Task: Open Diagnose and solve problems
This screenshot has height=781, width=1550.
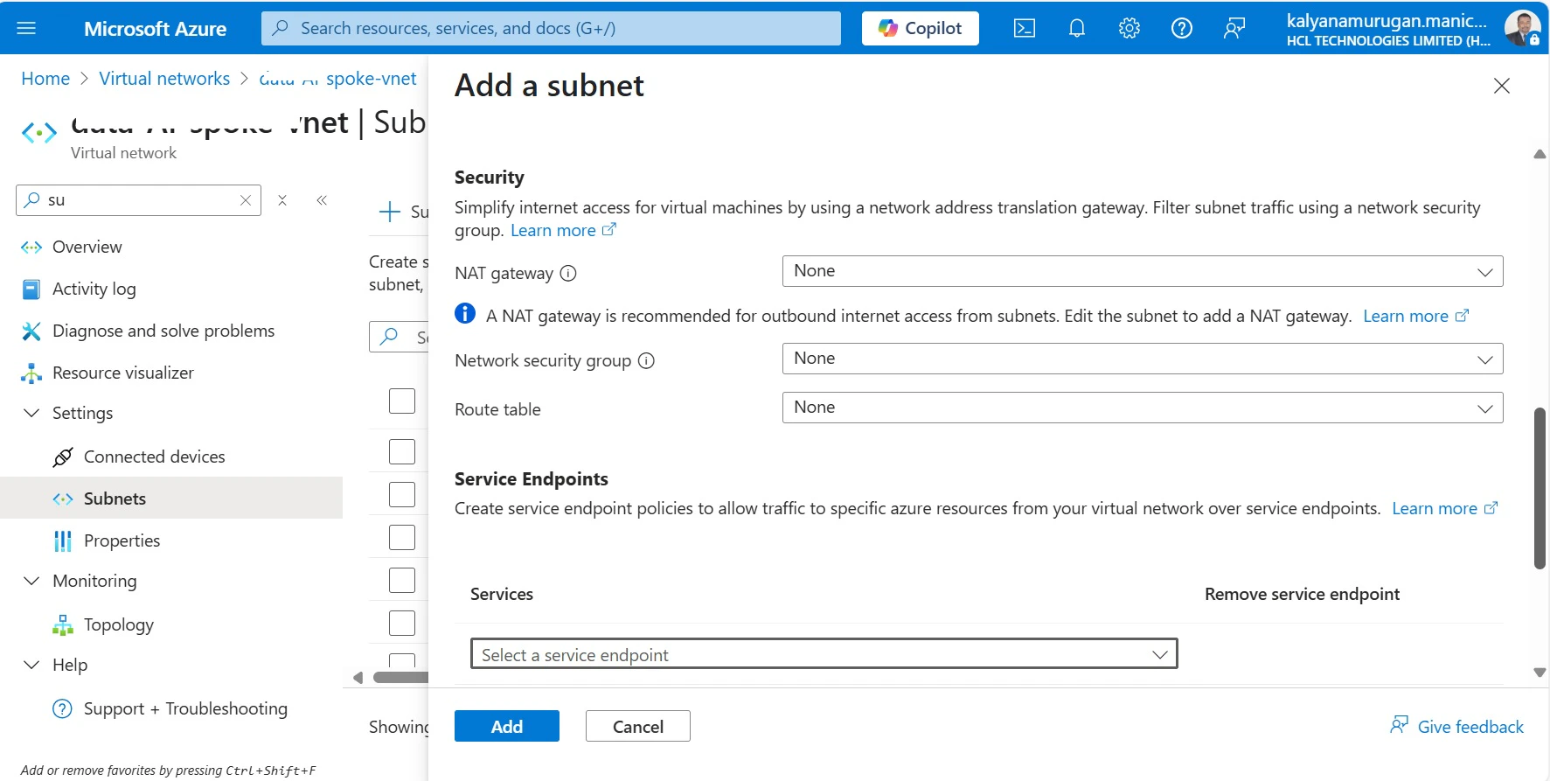Action: [x=163, y=331]
